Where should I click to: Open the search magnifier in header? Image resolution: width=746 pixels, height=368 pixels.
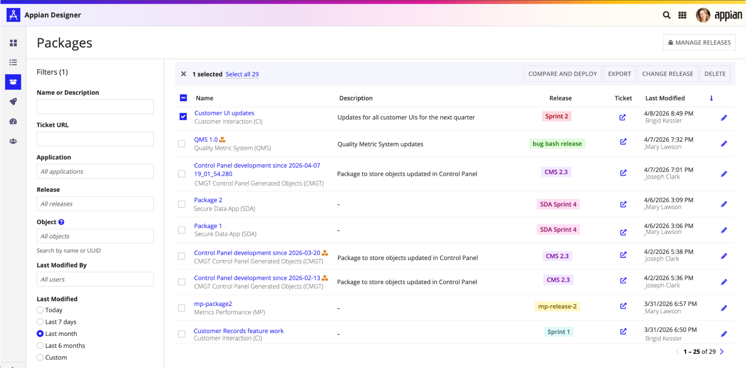(x=667, y=15)
